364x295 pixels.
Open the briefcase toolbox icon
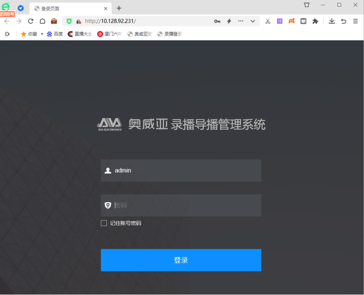[54, 21]
